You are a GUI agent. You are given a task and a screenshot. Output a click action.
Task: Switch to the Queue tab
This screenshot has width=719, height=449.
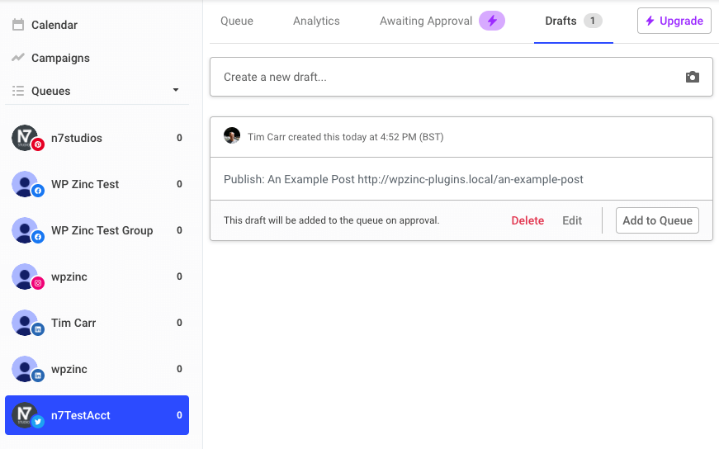pos(237,21)
